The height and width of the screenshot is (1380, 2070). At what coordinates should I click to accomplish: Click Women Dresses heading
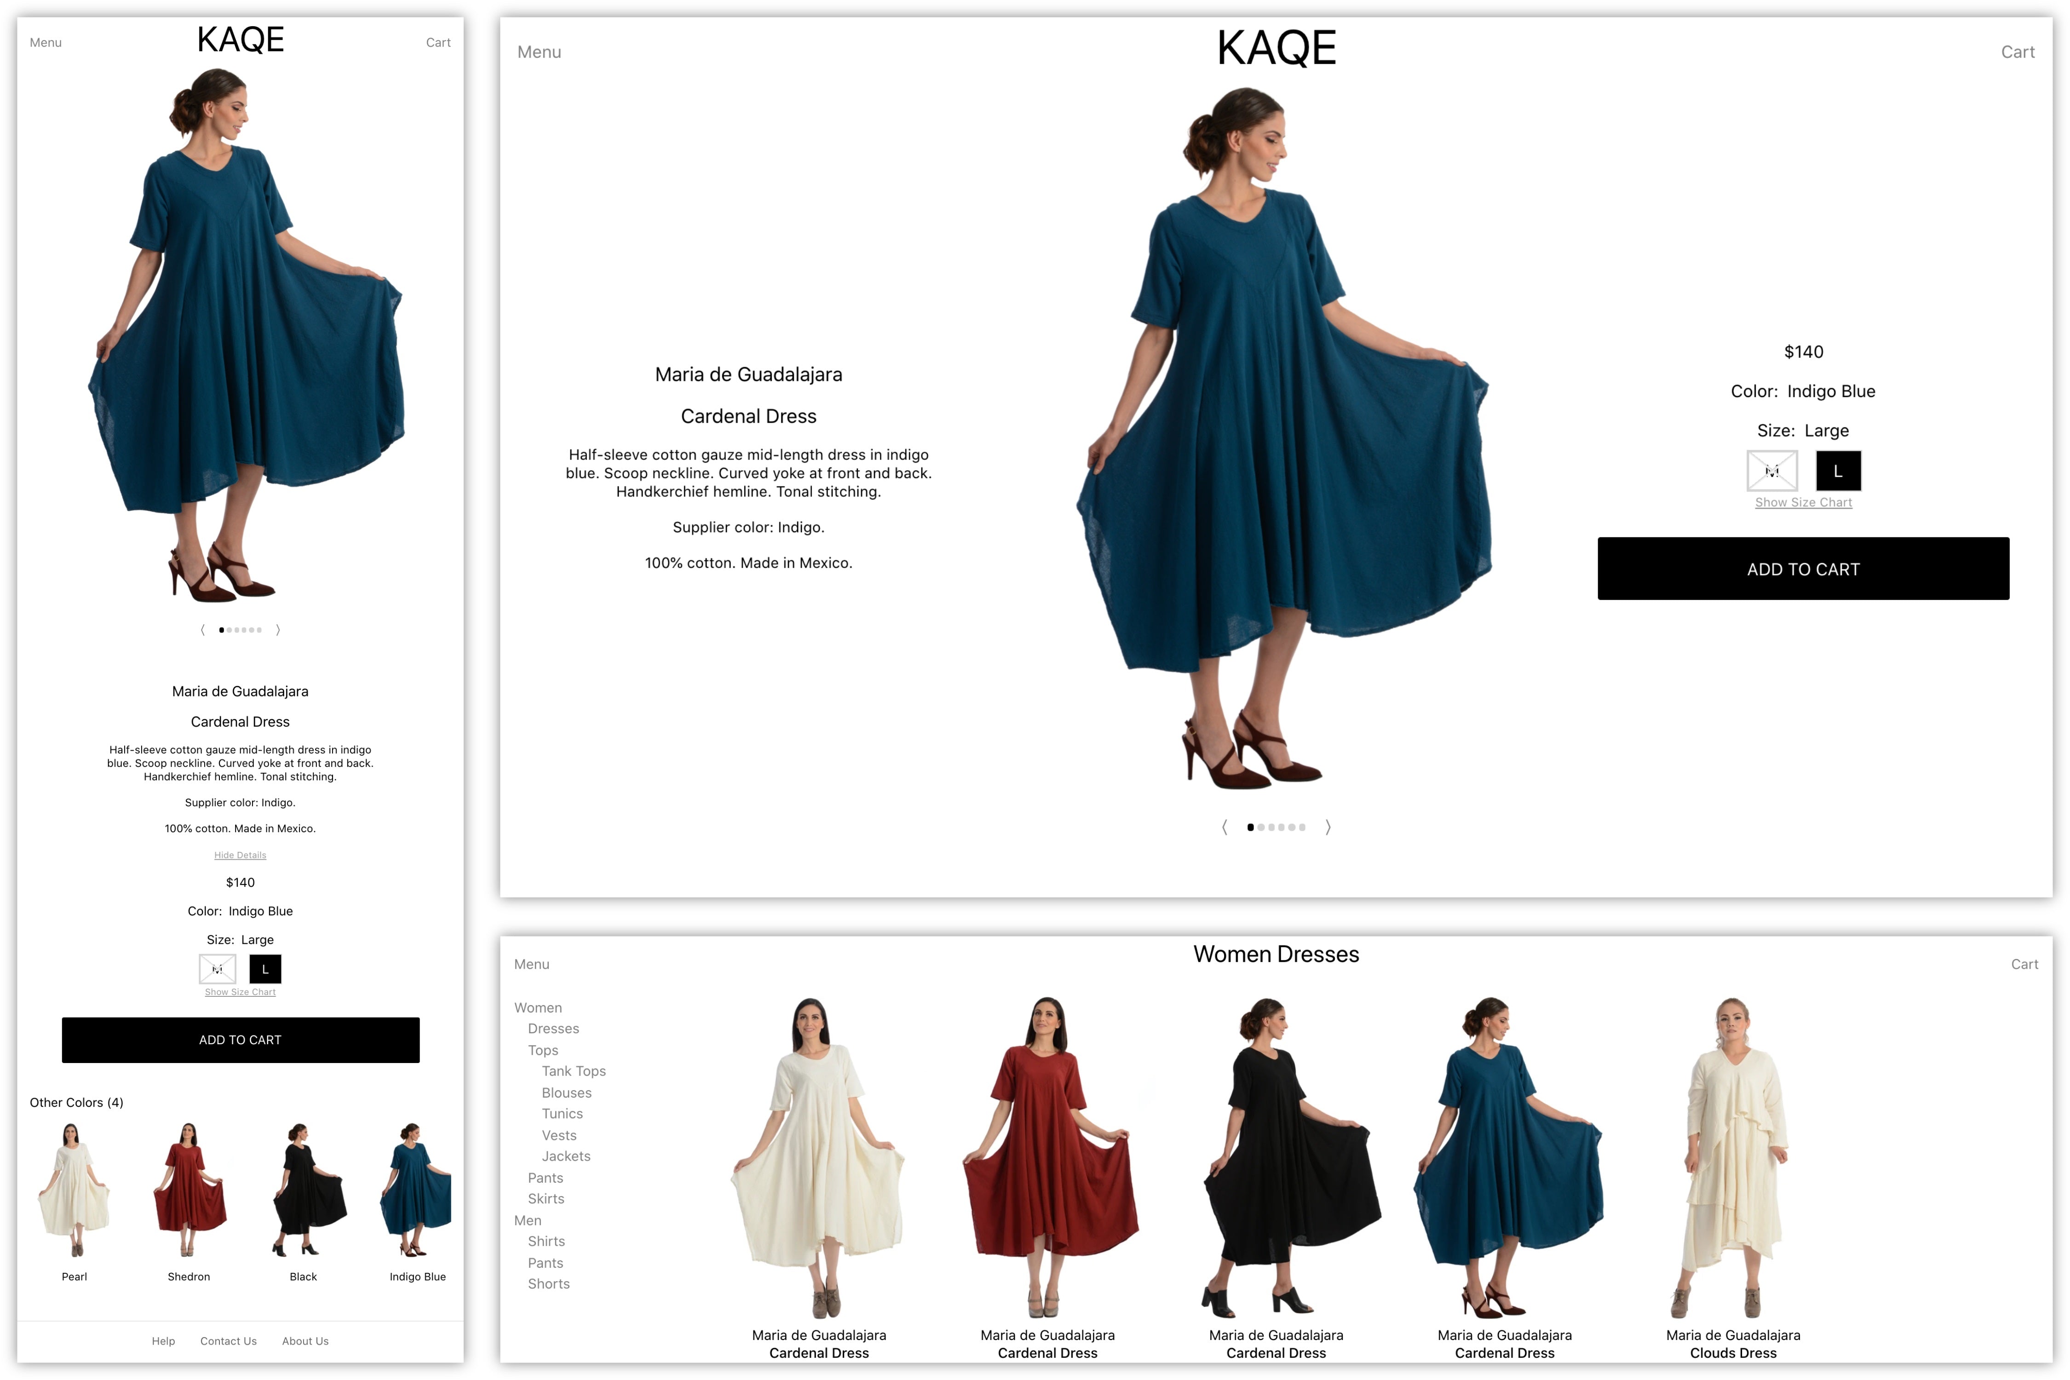pos(1276,955)
